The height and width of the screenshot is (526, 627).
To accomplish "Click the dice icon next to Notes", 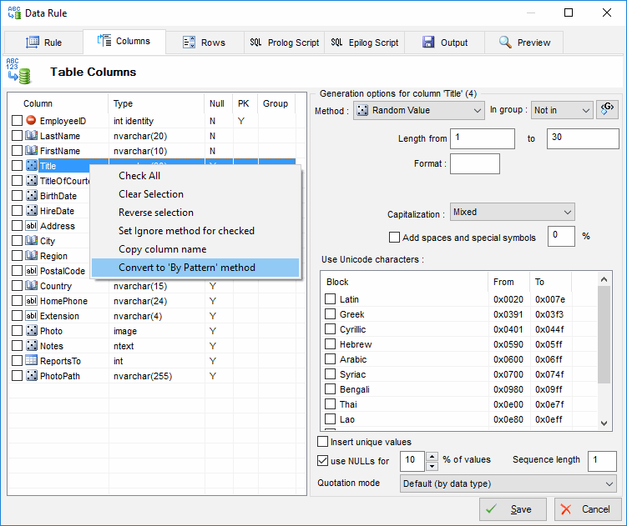I will point(32,345).
